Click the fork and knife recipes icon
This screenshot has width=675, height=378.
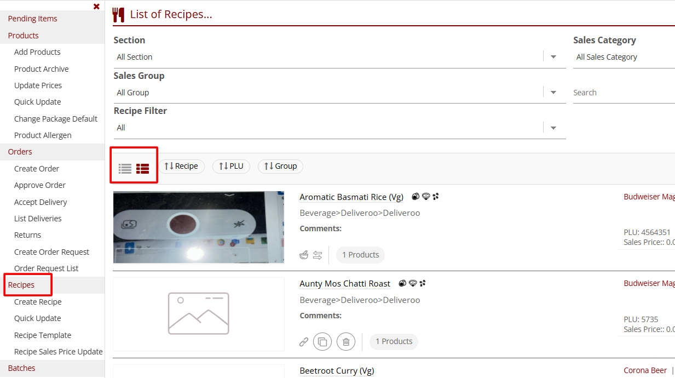118,15
